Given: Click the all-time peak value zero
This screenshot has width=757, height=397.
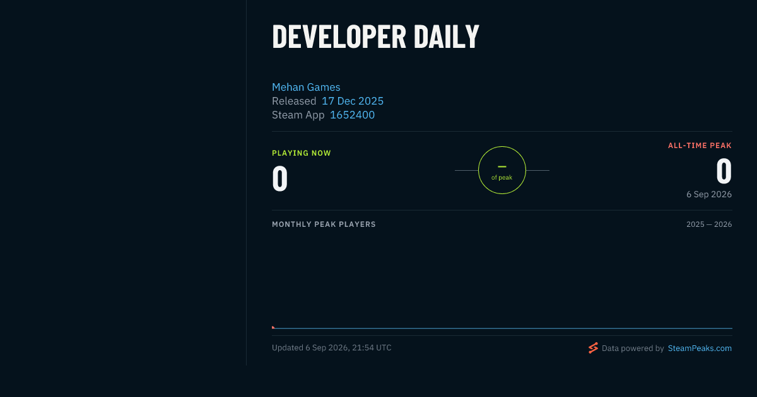Looking at the screenshot, I should click(724, 171).
